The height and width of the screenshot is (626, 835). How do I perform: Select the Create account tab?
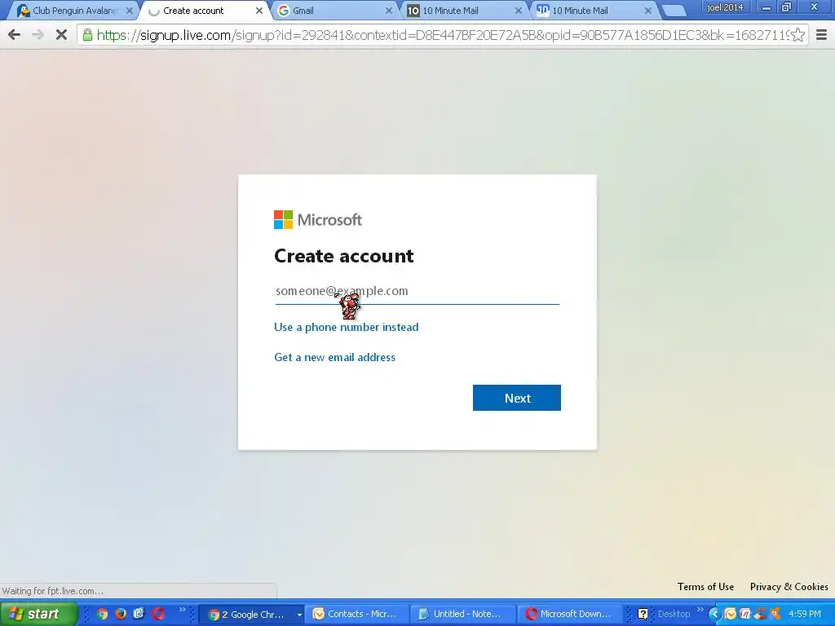tap(205, 11)
